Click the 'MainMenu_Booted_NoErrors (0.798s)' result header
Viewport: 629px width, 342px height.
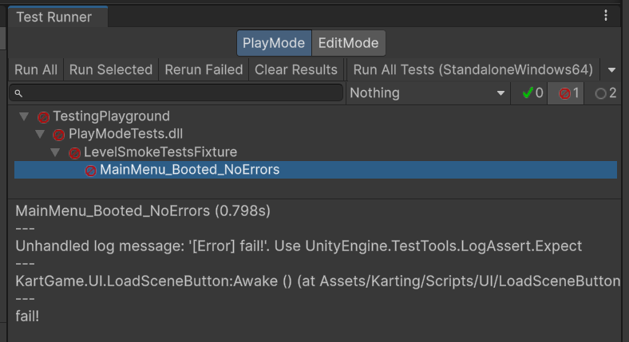tap(143, 210)
